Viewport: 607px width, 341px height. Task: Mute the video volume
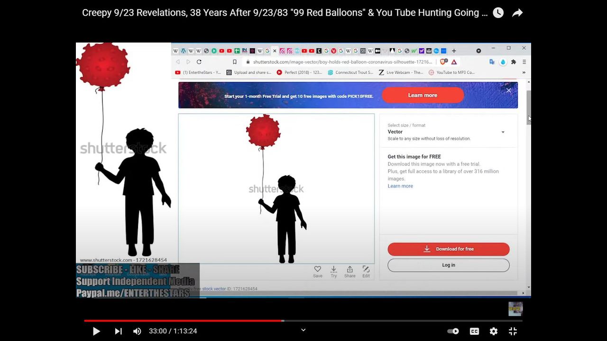pyautogui.click(x=137, y=332)
